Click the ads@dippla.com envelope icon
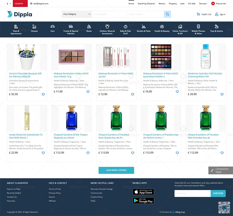The width and height of the screenshot is (233, 216). [x=31, y=3]
